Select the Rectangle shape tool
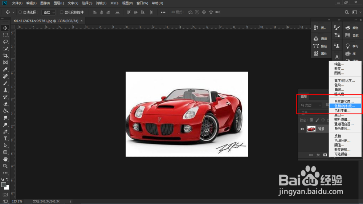Screen dimensions: 363x204 (5, 152)
